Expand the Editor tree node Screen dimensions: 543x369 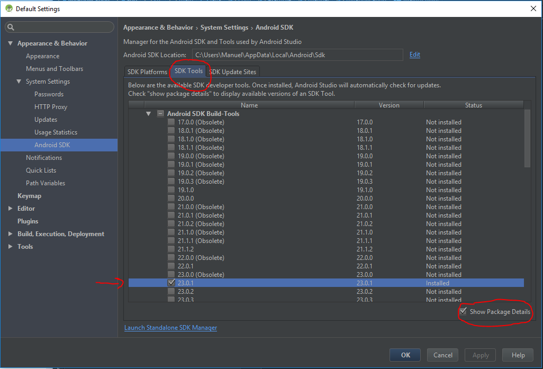pyautogui.click(x=11, y=208)
